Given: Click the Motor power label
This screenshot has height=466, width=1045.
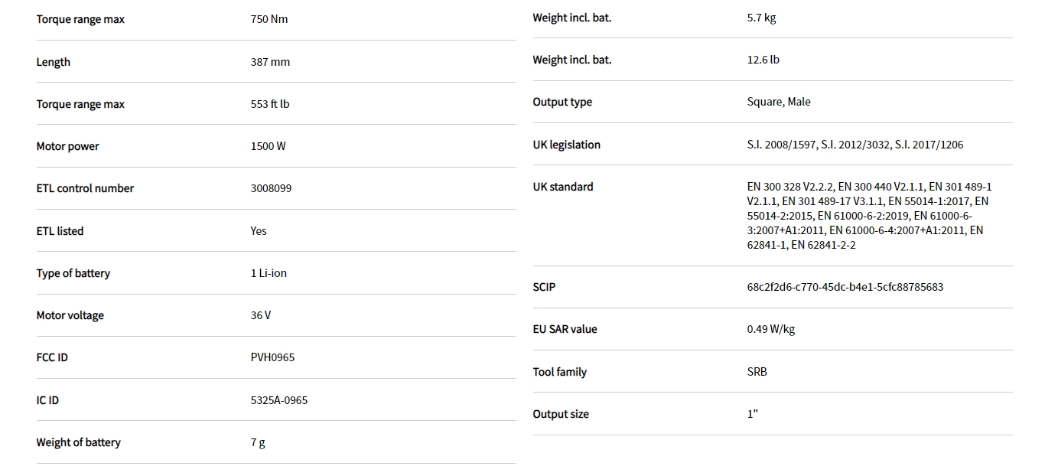Looking at the screenshot, I should click(x=67, y=146).
